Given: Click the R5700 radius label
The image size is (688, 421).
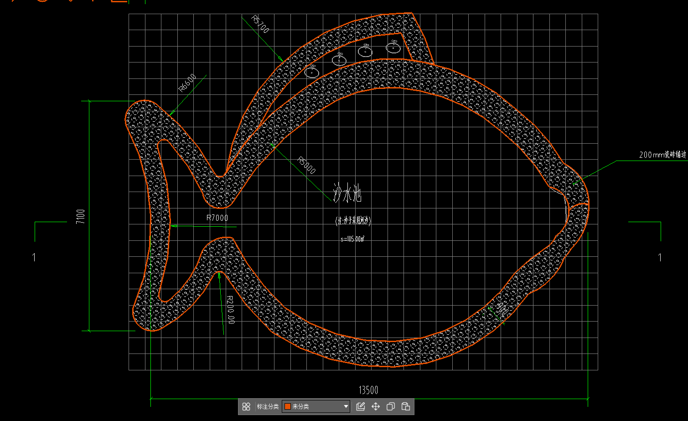Looking at the screenshot, I should pos(260,24).
